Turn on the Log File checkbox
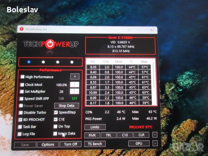The image size is (208, 156). 19,134
